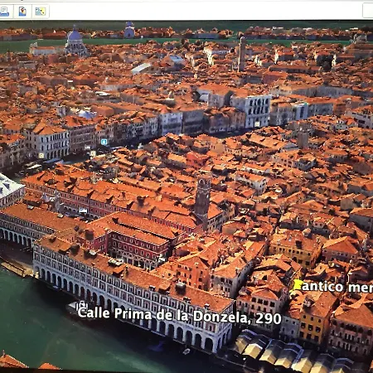Screen dimensions: 373x373
Task: Click the long white-roofed building among distant rooftops
Action: [x=141, y=68]
